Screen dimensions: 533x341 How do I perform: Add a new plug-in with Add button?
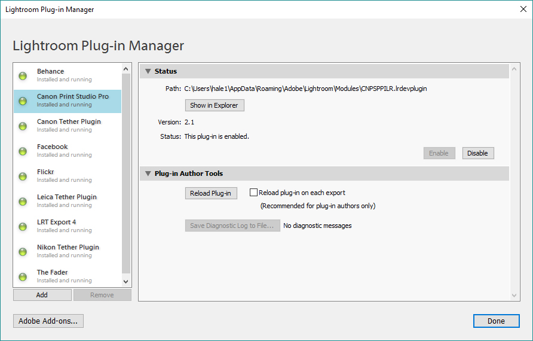pos(42,295)
